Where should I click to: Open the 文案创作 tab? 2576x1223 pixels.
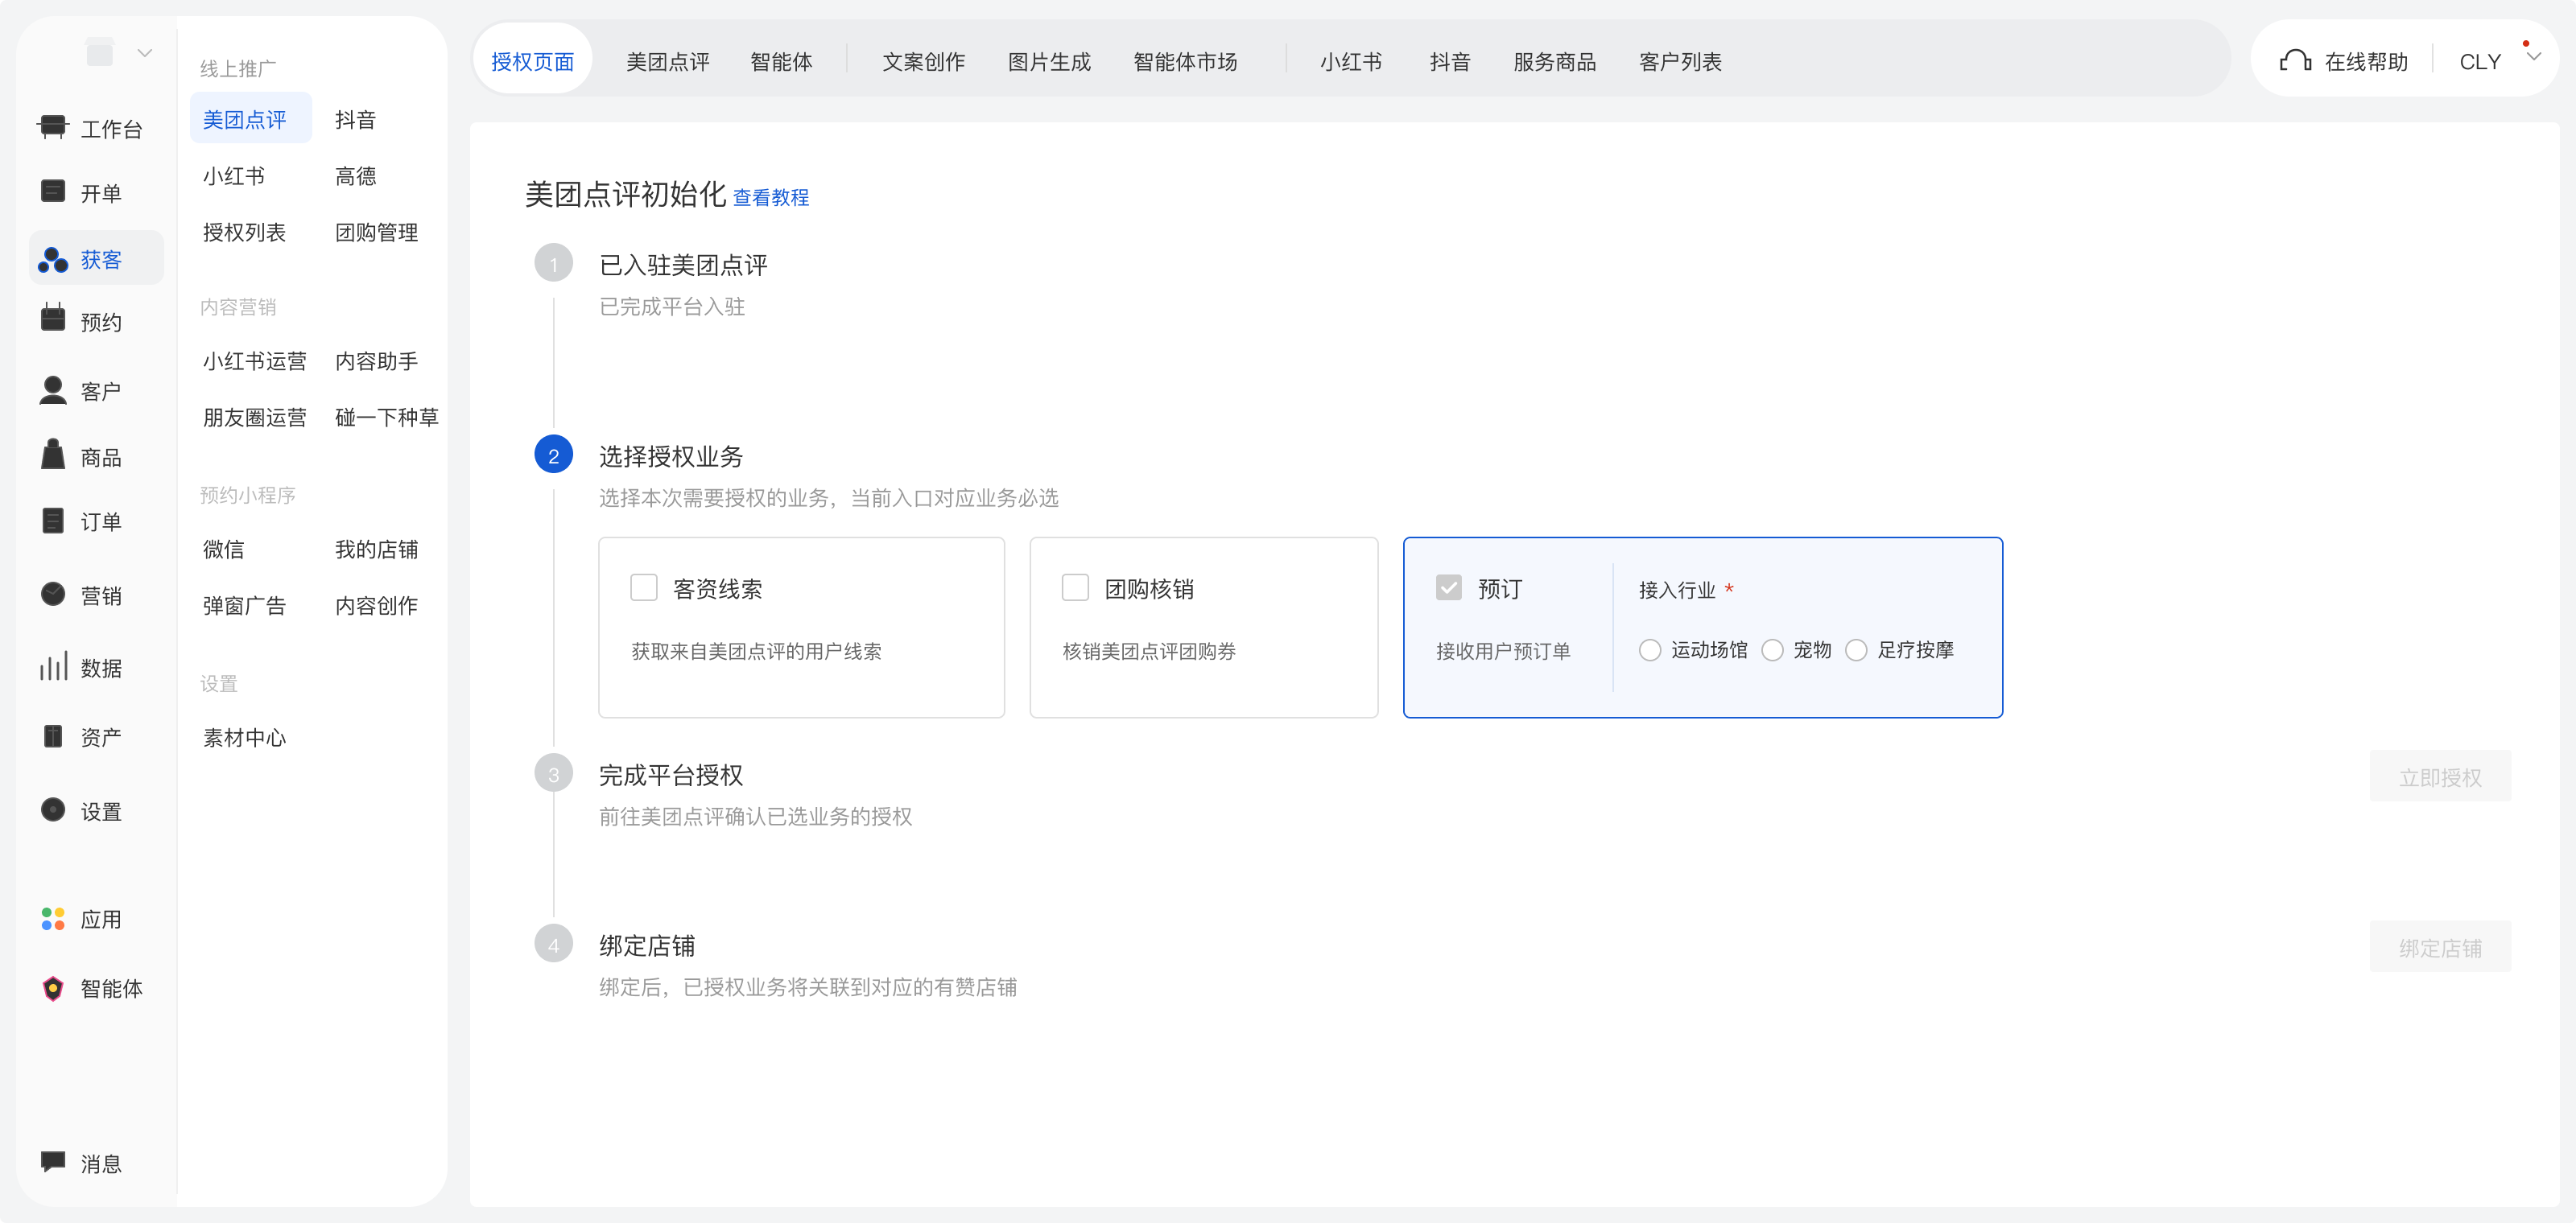click(x=924, y=61)
